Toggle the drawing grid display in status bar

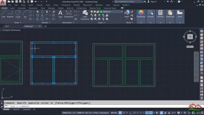(x=120, y=113)
